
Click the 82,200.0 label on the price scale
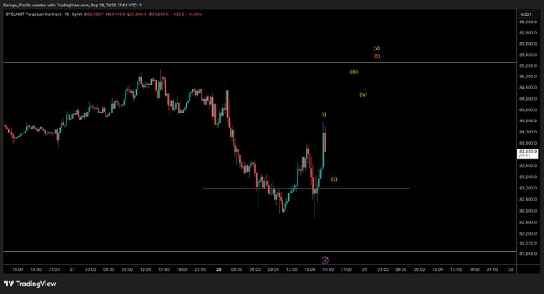pos(528,233)
